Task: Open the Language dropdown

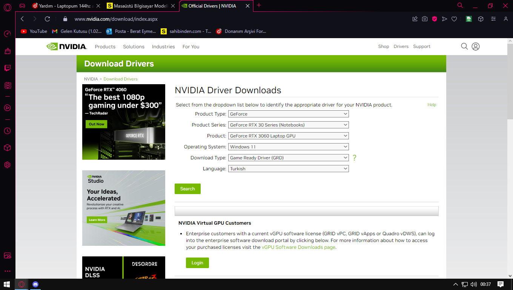Action: [289, 168]
